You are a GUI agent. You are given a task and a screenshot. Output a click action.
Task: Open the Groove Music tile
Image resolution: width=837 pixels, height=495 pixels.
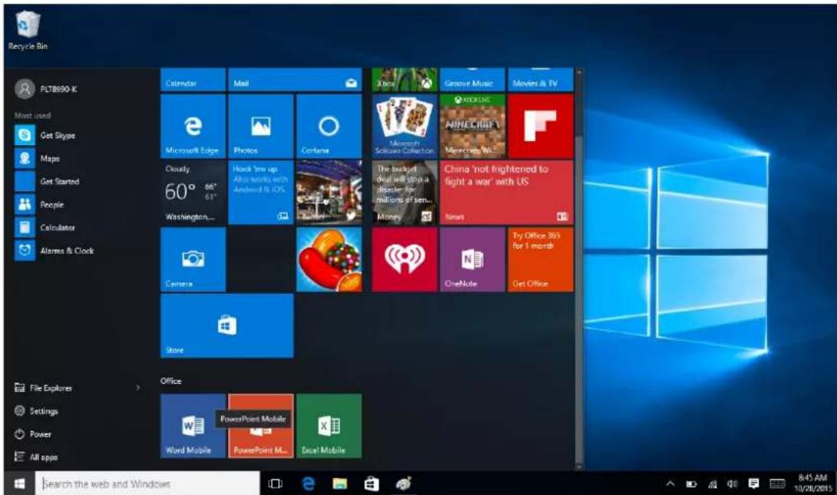[472, 80]
